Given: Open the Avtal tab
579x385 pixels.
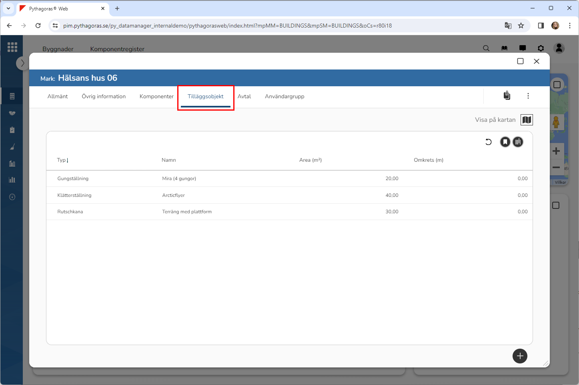Looking at the screenshot, I should click(x=244, y=97).
